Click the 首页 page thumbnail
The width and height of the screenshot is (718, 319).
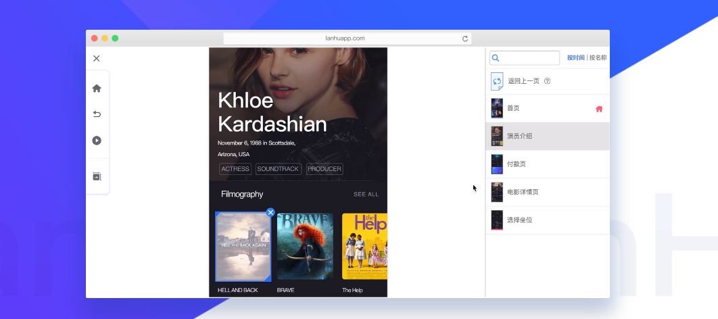(497, 108)
